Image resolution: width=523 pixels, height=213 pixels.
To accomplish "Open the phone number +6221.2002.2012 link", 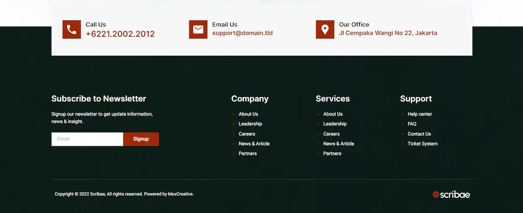I will click(x=120, y=34).
